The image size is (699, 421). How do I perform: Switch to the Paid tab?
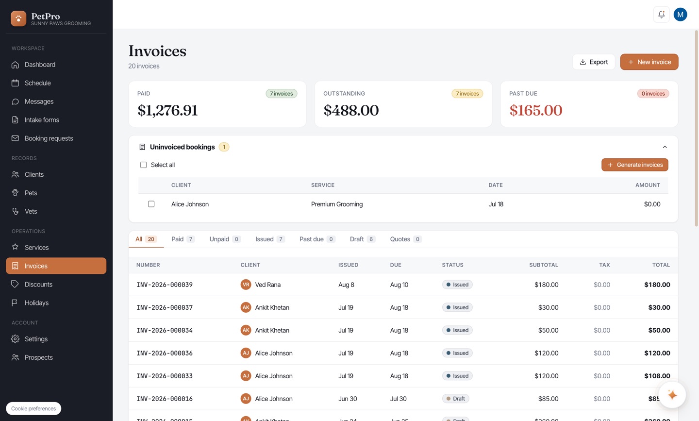click(x=183, y=239)
